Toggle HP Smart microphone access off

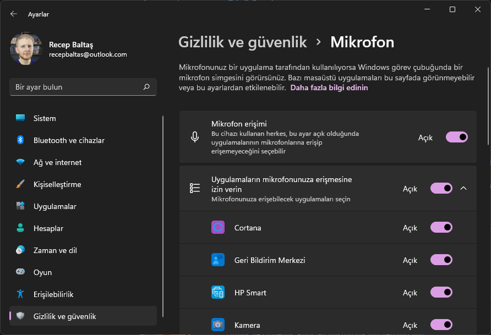(441, 293)
